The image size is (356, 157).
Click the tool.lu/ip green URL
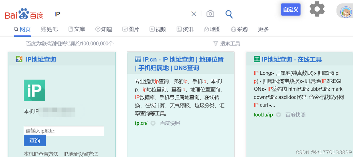[x=263, y=115]
